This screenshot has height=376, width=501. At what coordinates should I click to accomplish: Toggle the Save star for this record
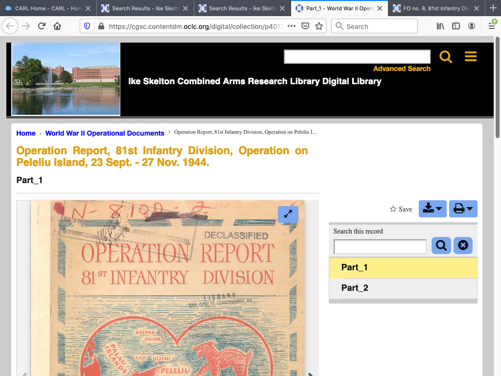[x=401, y=209]
